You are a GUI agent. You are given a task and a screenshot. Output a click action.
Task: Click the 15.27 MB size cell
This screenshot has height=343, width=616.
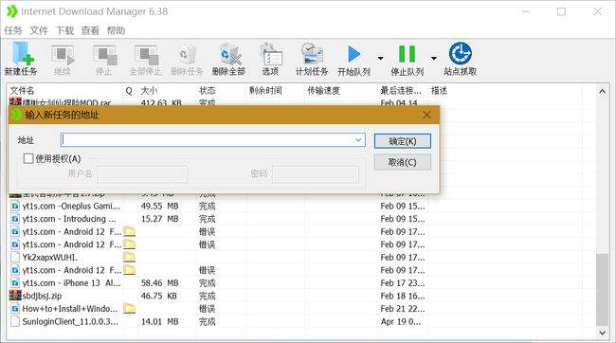coord(160,219)
